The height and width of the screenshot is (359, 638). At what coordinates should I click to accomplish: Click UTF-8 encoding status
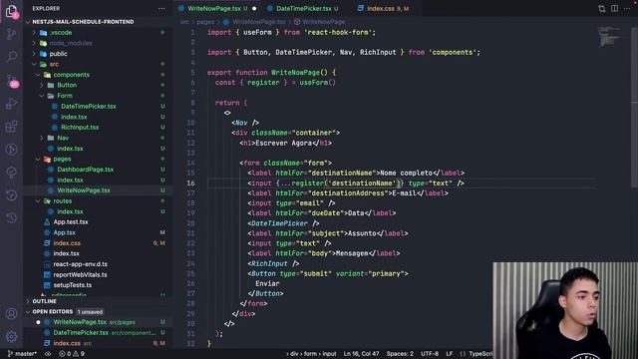tap(430, 354)
